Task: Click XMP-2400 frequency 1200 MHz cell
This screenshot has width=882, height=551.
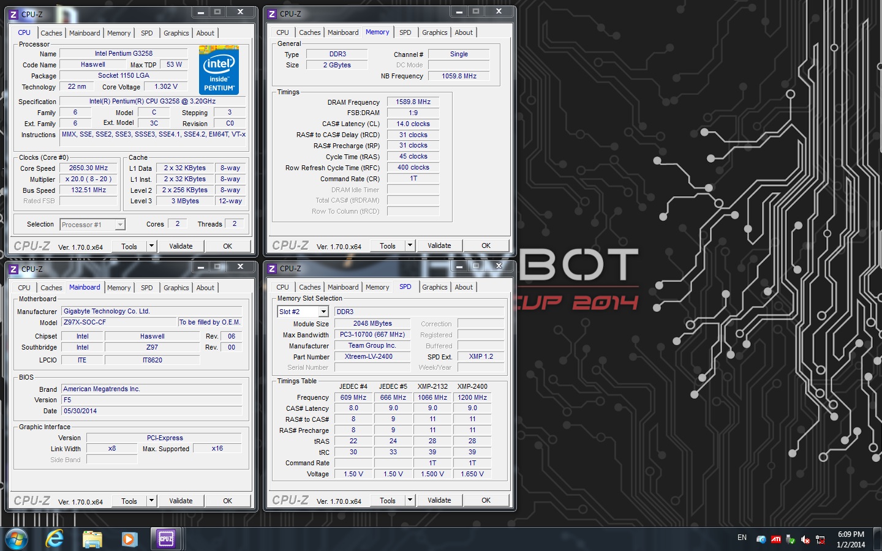Action: tap(472, 397)
